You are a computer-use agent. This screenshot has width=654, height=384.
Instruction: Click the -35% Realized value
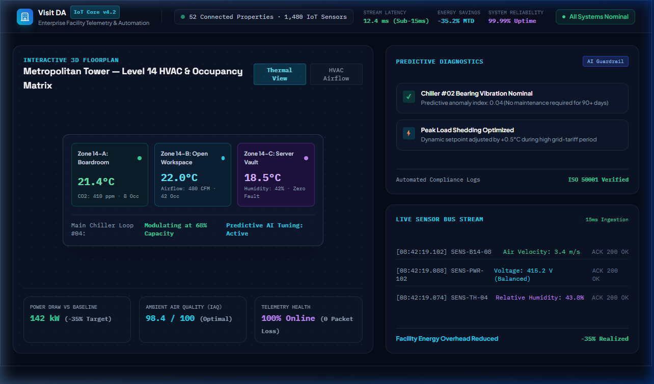(x=605, y=339)
